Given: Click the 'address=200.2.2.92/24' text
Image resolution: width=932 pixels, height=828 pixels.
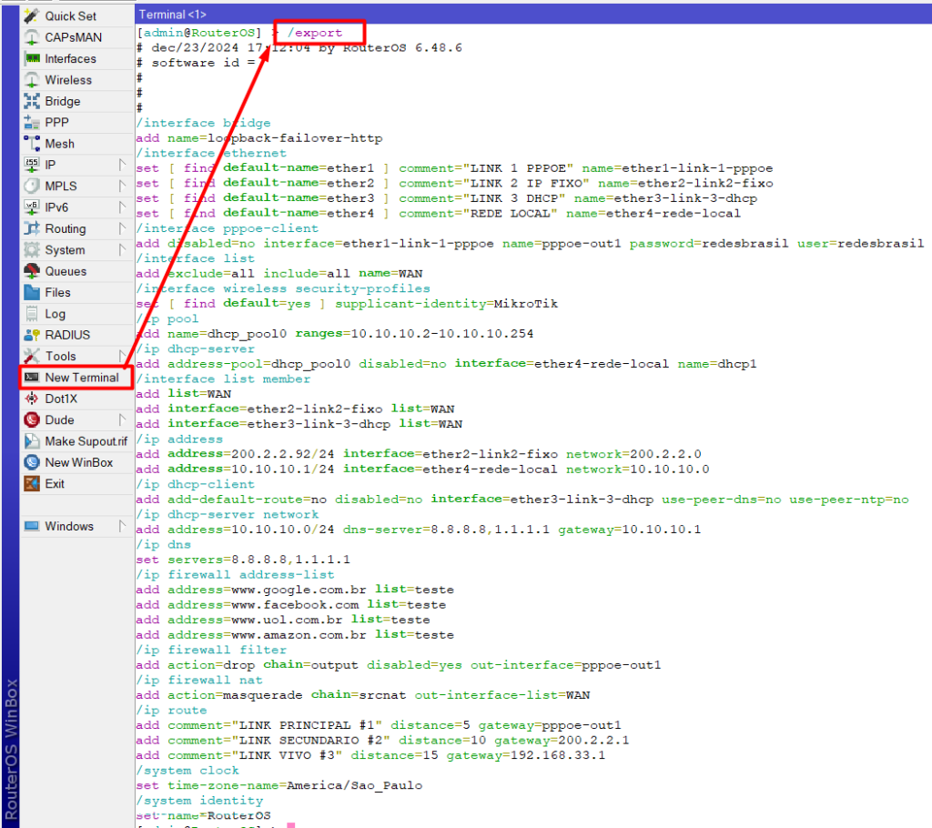Looking at the screenshot, I should point(251,453).
